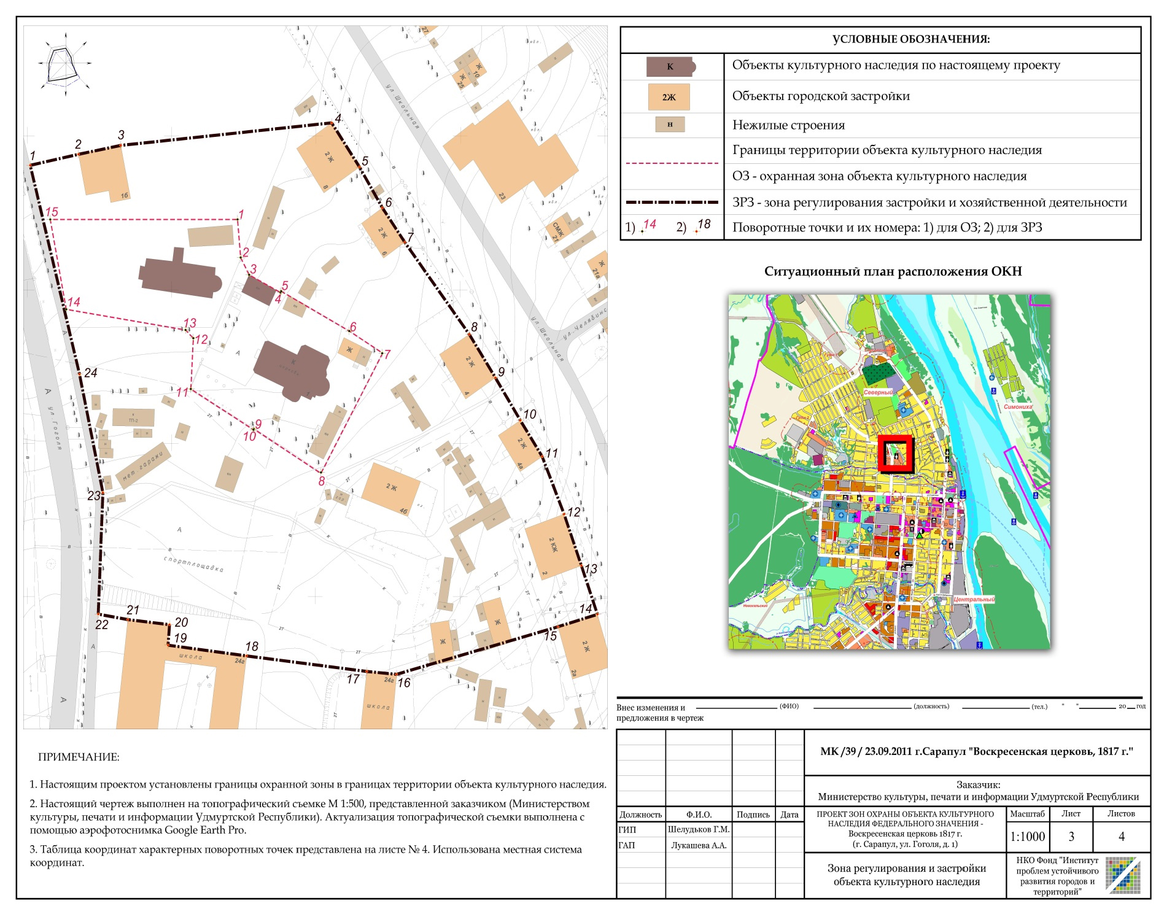Click the 'Лукашева А.А.' name cell
This screenshot has width=1164, height=914.
point(698,845)
